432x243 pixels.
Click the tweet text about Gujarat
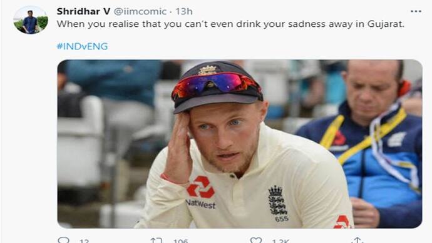230,24
